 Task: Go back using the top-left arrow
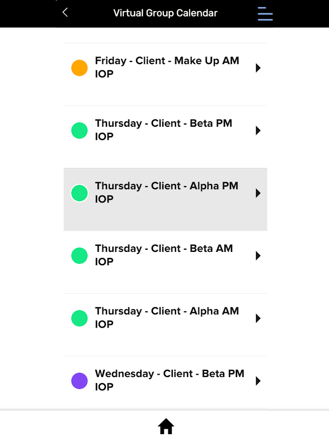65,13
